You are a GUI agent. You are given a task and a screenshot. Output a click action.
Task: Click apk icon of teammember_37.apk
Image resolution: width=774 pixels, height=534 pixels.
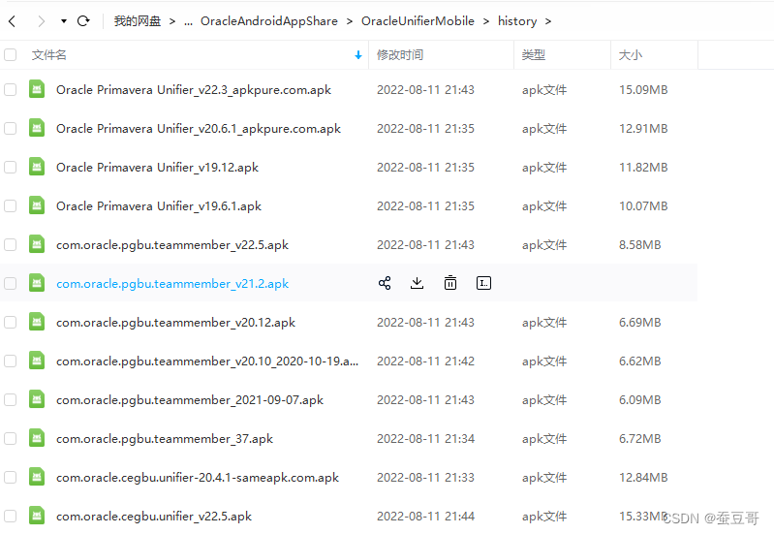click(x=37, y=438)
